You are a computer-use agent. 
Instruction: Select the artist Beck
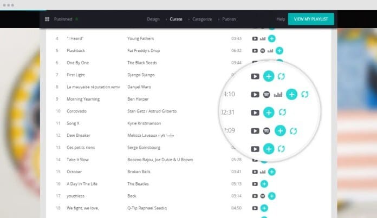click(x=132, y=196)
